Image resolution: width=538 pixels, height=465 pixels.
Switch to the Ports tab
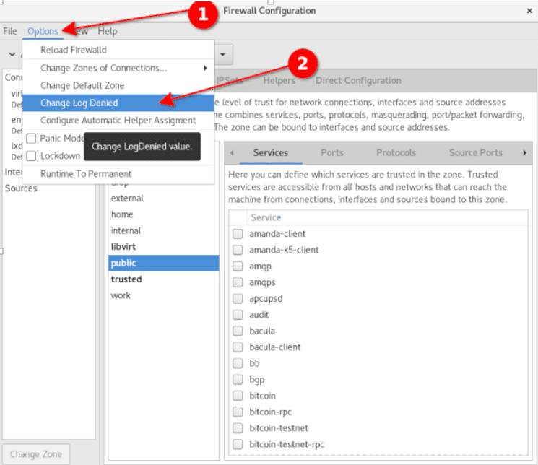[332, 152]
